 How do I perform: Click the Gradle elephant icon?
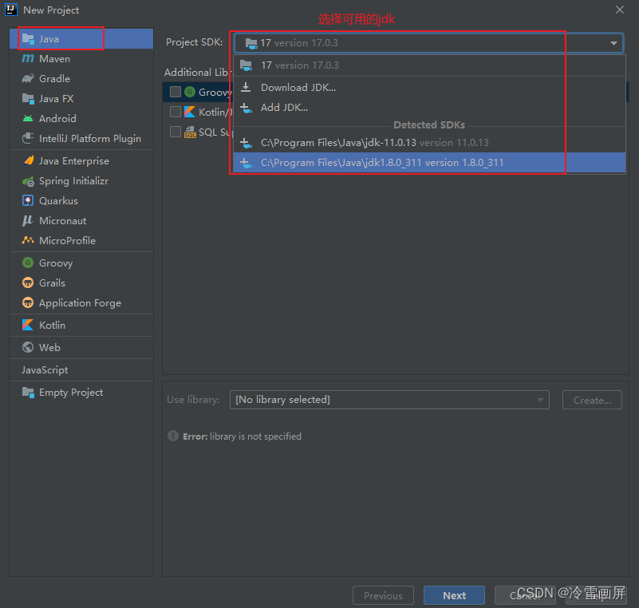28,78
